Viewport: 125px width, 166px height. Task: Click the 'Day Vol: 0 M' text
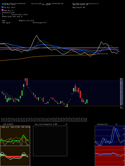click(78, 7)
